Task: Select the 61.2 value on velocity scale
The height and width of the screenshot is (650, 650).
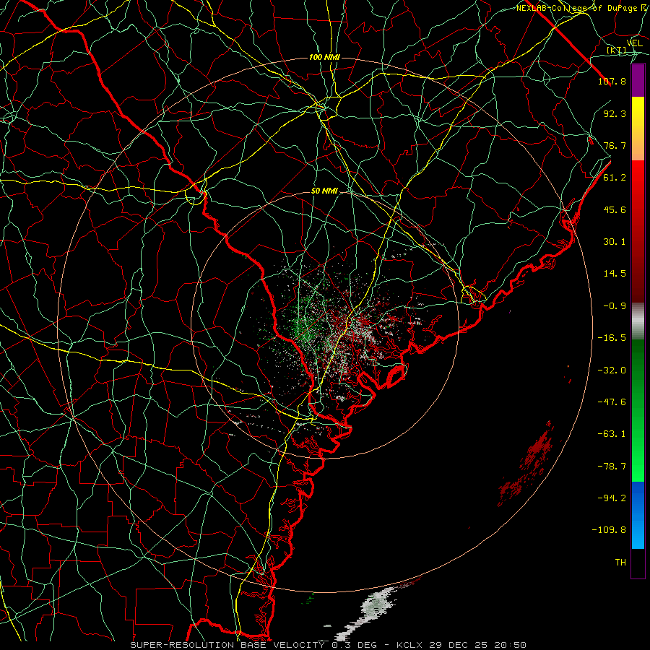Action: (615, 178)
